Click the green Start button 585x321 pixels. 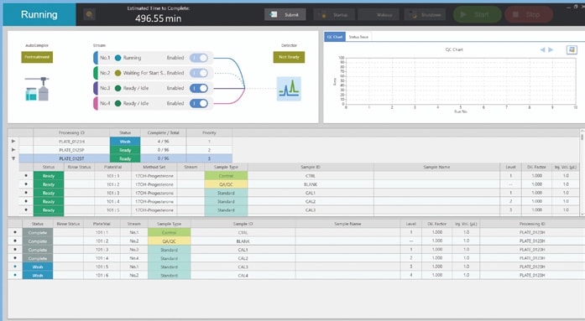(x=478, y=14)
